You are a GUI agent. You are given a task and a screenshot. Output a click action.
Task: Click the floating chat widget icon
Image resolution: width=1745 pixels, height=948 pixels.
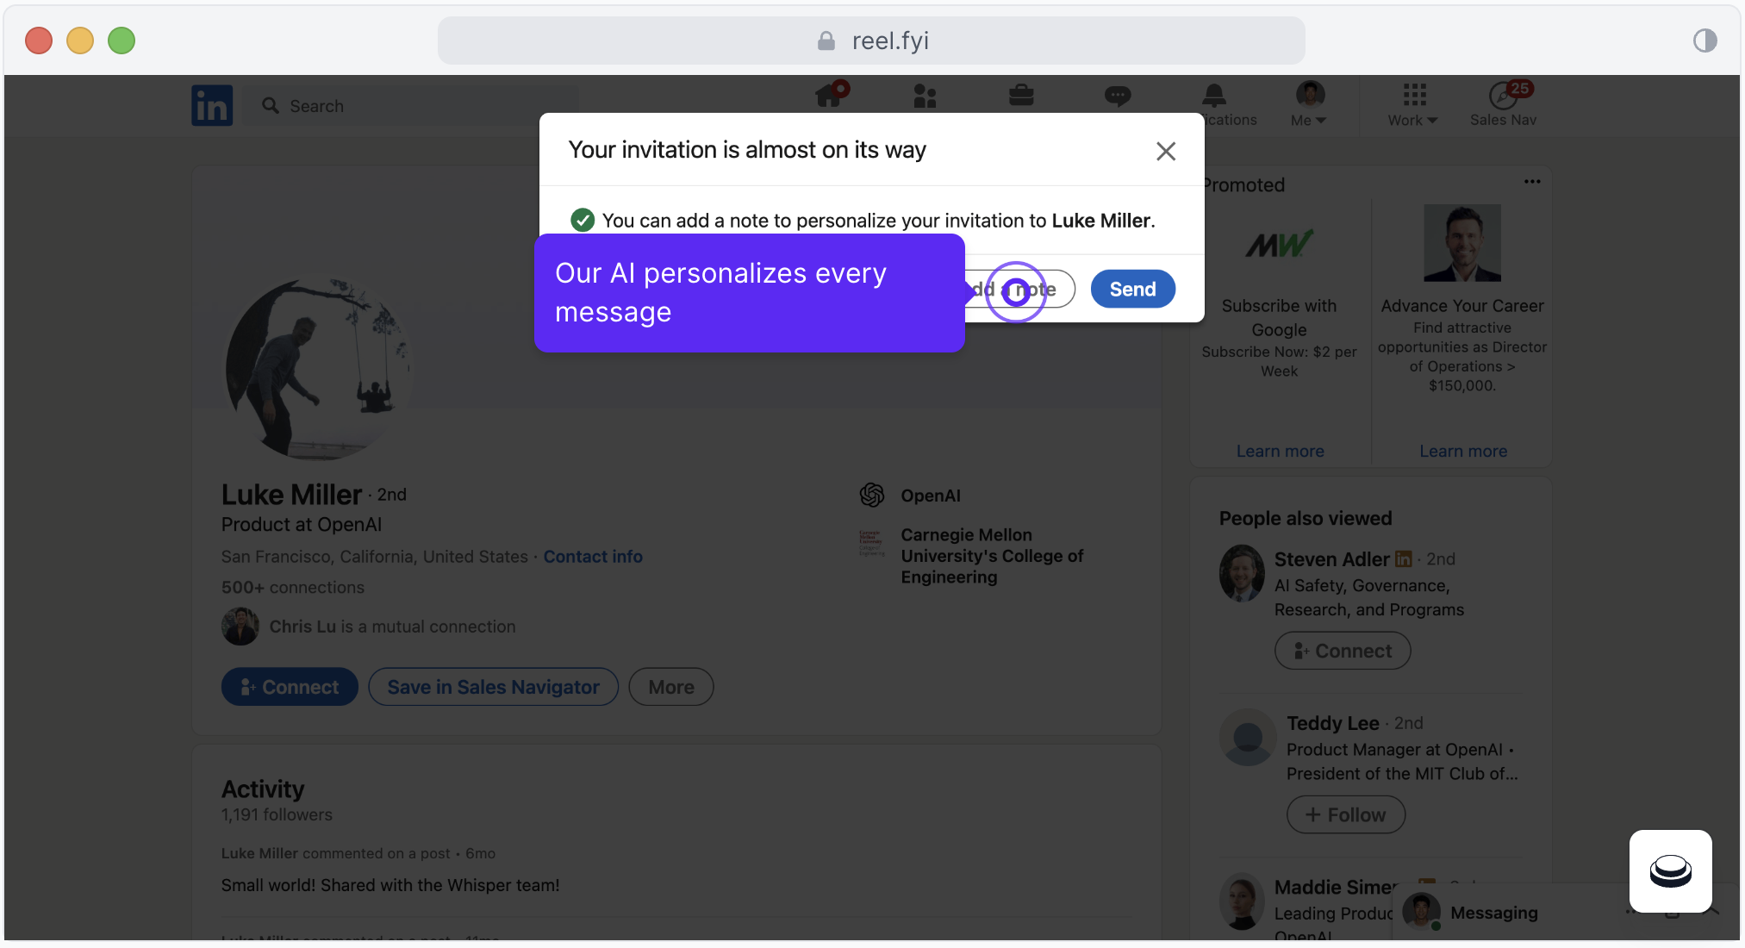tap(1670, 871)
